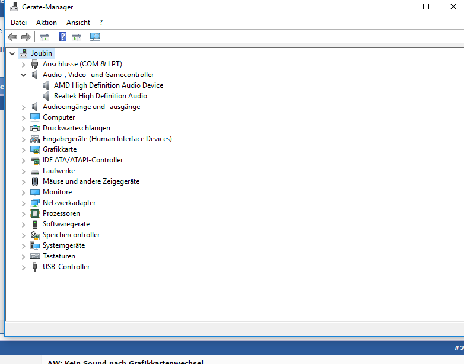Open the Aktion menu
464x364 pixels.
click(x=46, y=23)
